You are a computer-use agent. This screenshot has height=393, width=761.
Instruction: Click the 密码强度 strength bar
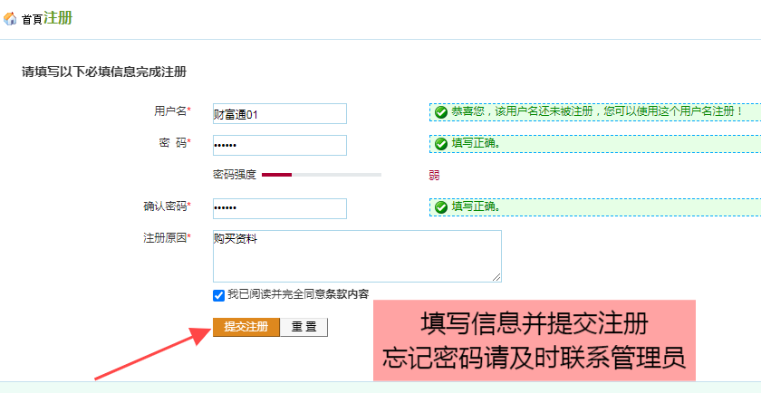coord(321,174)
